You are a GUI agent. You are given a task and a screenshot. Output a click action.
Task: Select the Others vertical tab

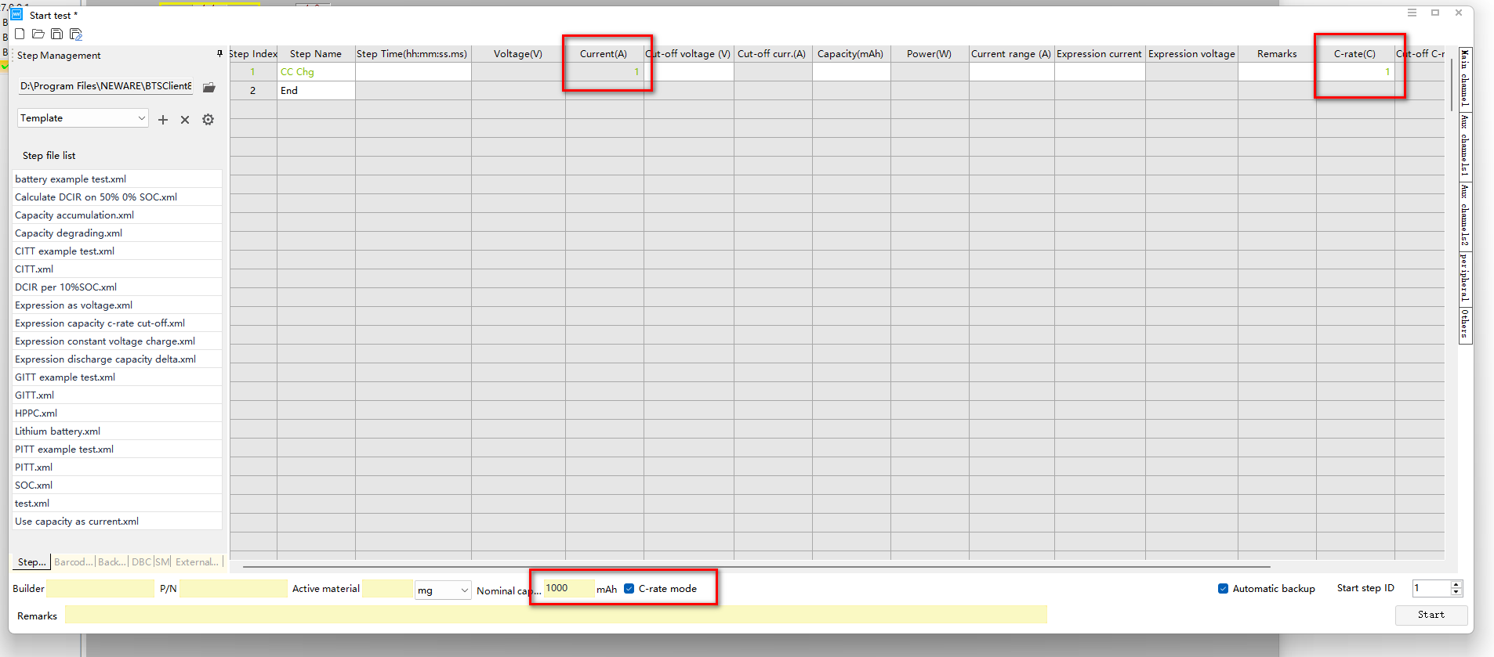pyautogui.click(x=1464, y=324)
